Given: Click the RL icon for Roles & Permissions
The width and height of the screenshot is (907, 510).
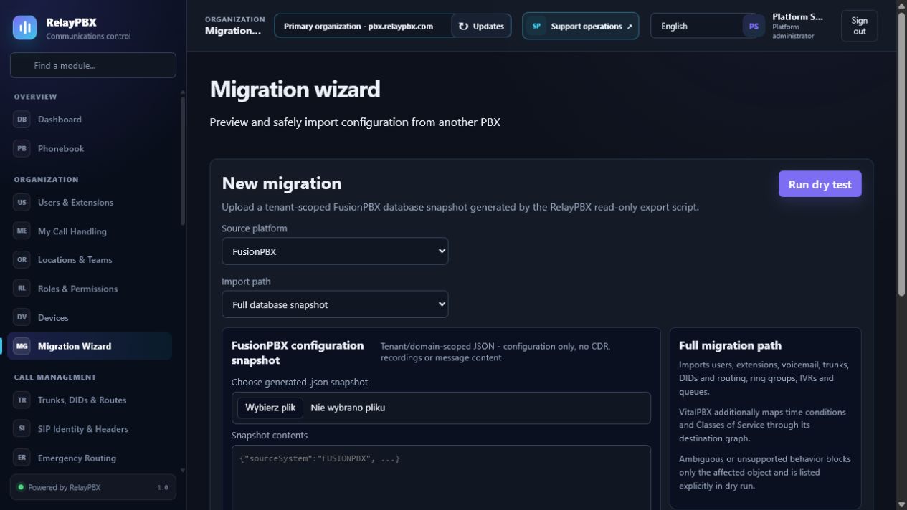Looking at the screenshot, I should 22,289.
